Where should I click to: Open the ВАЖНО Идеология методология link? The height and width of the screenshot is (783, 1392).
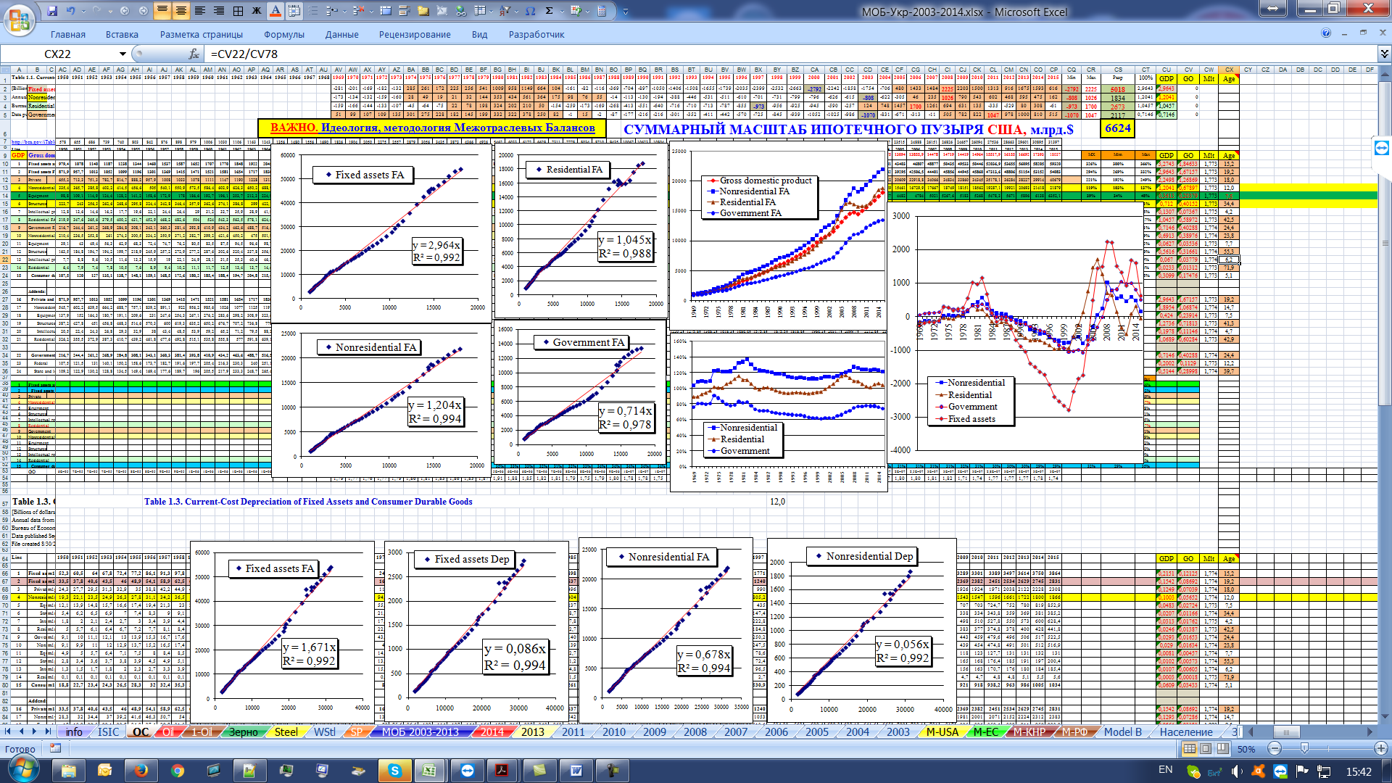coord(432,128)
